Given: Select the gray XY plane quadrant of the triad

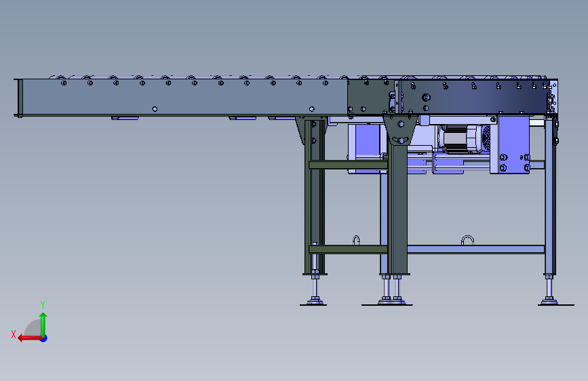Looking at the screenshot, I should pos(33,327).
